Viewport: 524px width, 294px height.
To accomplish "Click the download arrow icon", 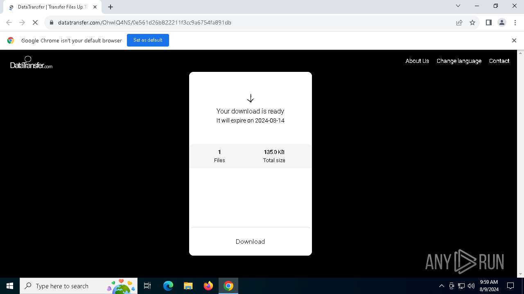I will [x=251, y=98].
